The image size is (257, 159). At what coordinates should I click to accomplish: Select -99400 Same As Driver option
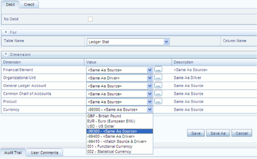tap(120, 136)
